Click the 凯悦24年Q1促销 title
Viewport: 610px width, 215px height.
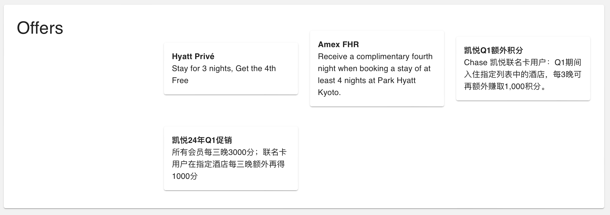click(202, 140)
